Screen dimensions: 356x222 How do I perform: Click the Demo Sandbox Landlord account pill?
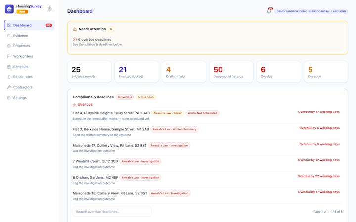(x=311, y=11)
